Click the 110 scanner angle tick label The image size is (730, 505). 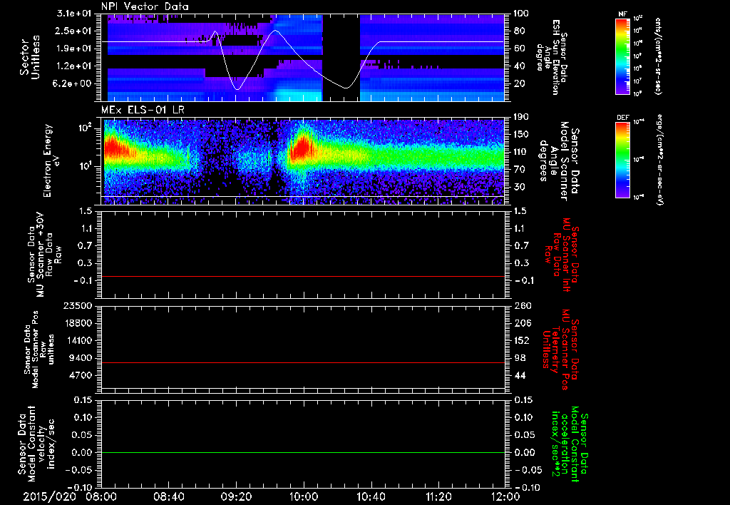click(x=521, y=152)
